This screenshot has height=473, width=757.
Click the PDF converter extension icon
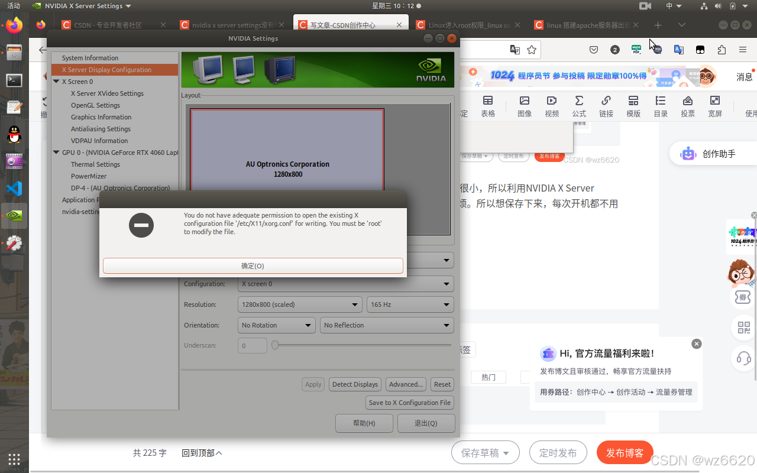click(x=636, y=50)
